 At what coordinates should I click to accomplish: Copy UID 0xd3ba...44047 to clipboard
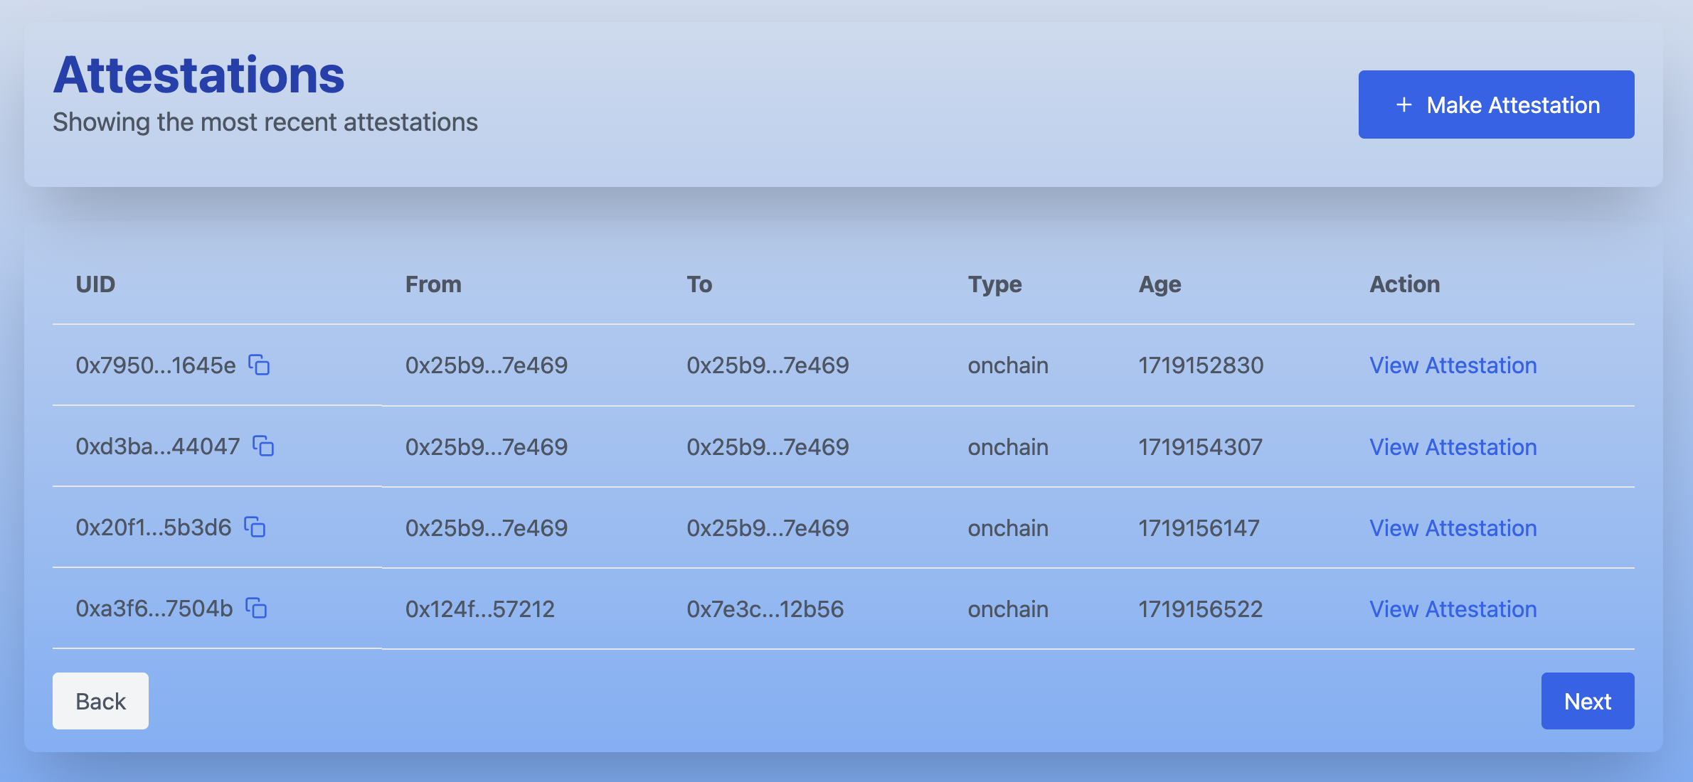tap(263, 446)
